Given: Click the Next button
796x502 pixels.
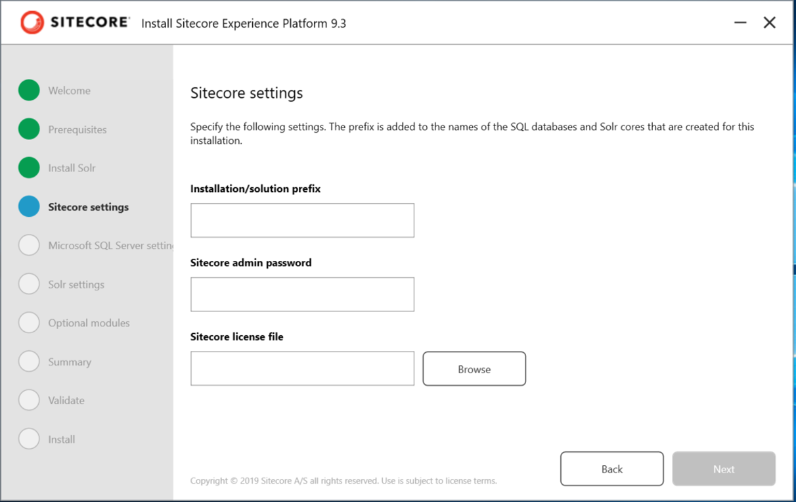Looking at the screenshot, I should pos(724,469).
